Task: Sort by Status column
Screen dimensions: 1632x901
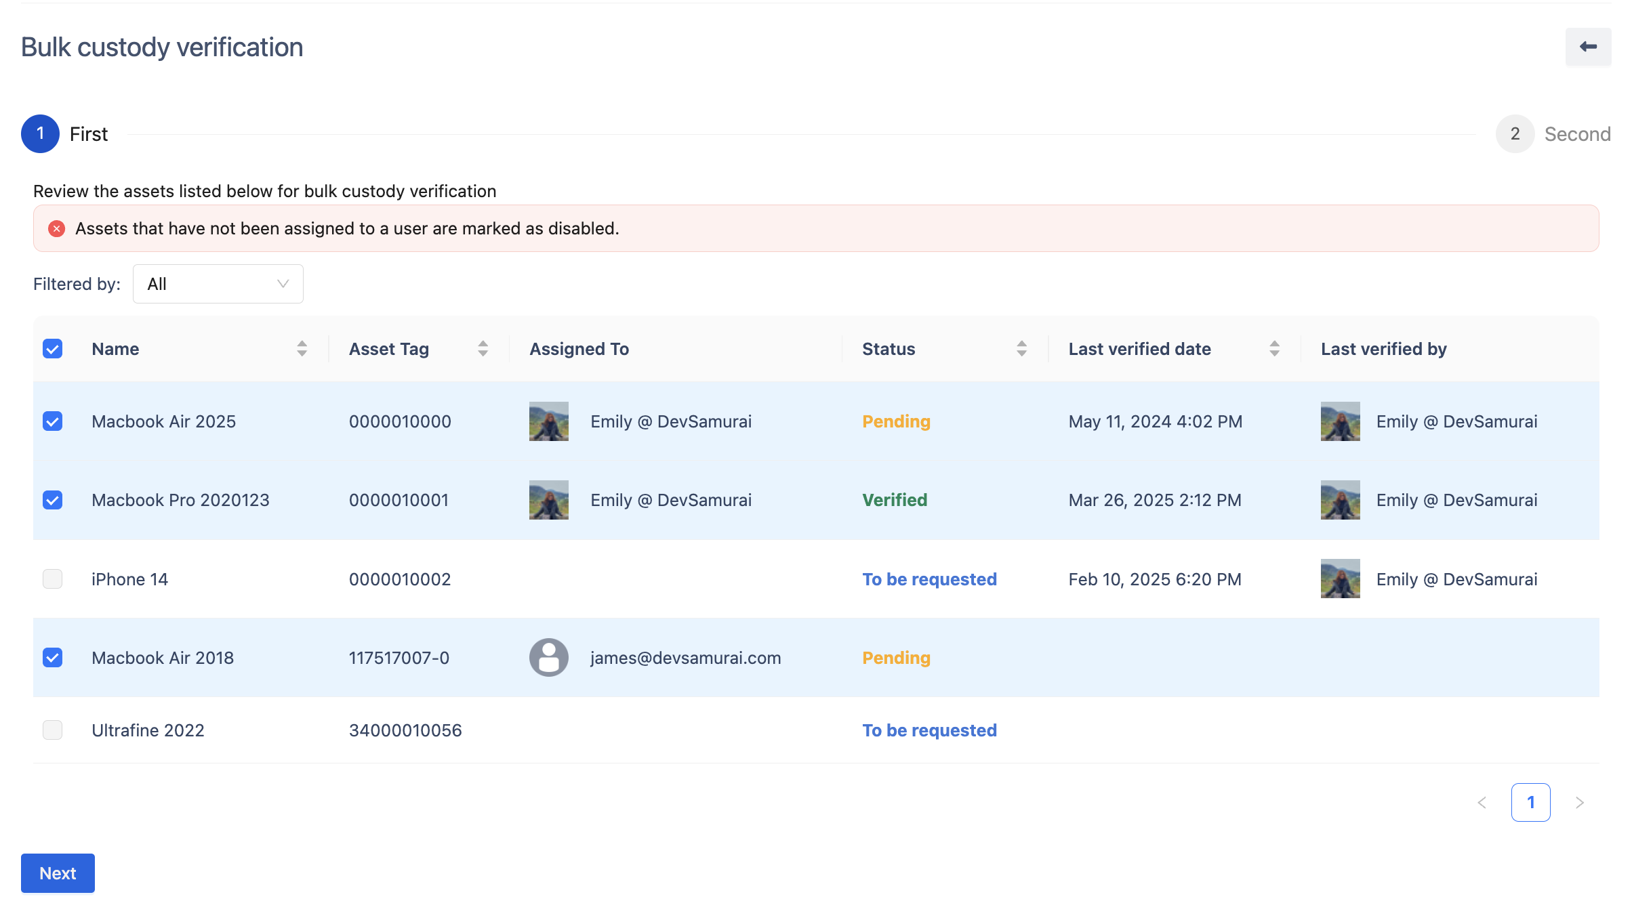Action: [x=1021, y=349]
